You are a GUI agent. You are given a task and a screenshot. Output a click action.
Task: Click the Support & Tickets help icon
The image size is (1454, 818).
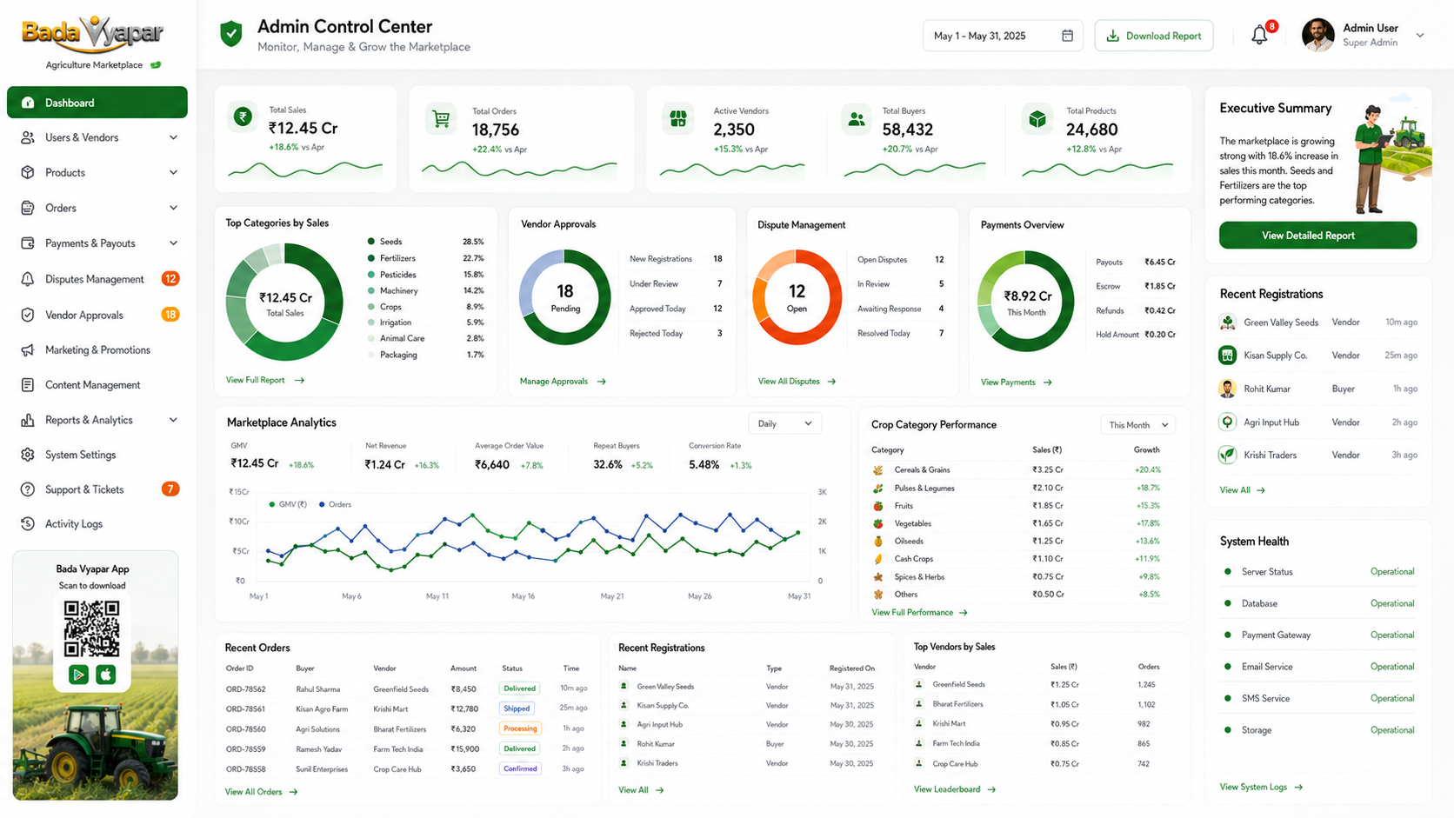(x=28, y=489)
